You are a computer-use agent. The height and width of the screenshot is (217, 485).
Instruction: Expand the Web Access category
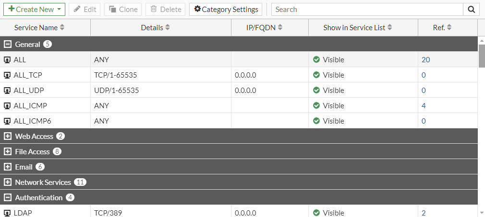pos(7,137)
